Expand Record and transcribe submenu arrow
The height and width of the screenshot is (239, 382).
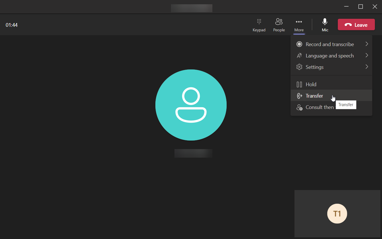tap(367, 44)
